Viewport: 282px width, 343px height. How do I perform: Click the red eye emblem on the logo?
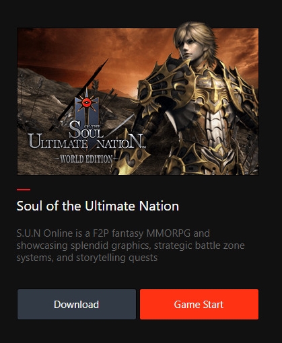86,103
